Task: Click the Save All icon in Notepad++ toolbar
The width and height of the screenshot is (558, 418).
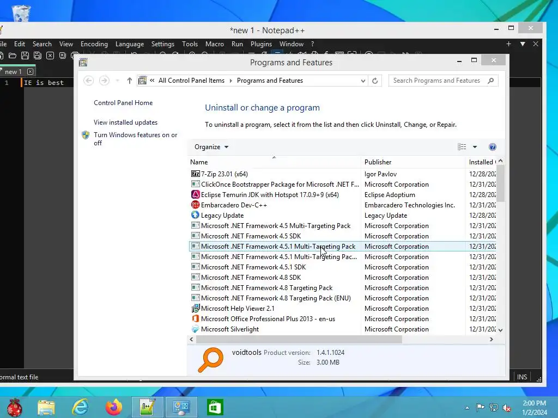Action: click(x=38, y=56)
